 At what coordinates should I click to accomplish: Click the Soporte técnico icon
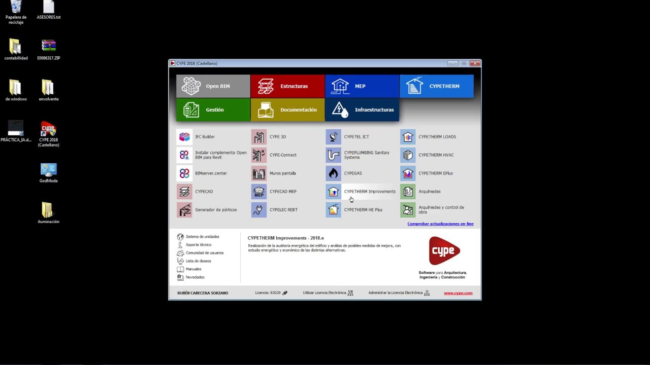pyautogui.click(x=180, y=245)
